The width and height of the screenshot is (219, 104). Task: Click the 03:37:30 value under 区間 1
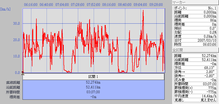coord(93,92)
